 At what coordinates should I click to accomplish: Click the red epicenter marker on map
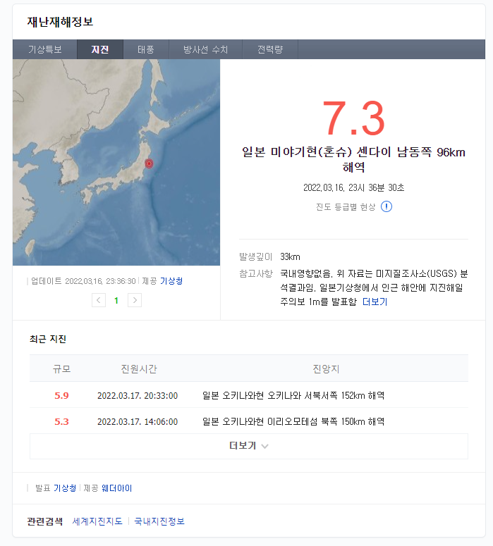click(149, 163)
